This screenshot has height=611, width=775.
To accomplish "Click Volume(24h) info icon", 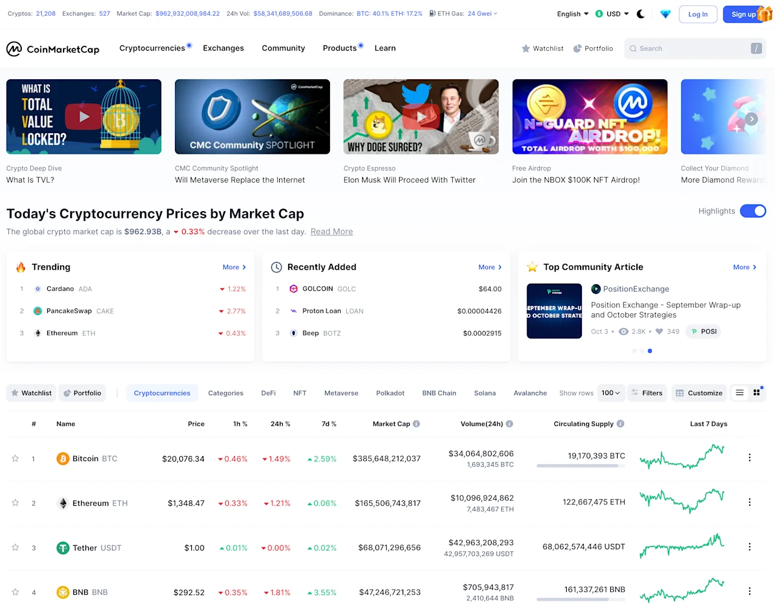I will pyautogui.click(x=509, y=424).
